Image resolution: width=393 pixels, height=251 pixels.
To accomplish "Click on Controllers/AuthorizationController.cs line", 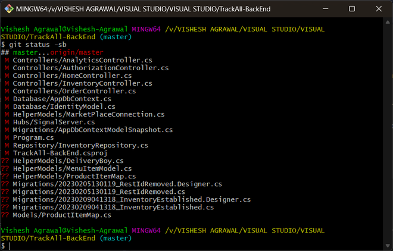I will [91, 68].
